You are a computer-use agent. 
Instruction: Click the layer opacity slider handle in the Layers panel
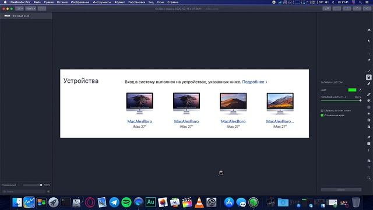[41, 185]
